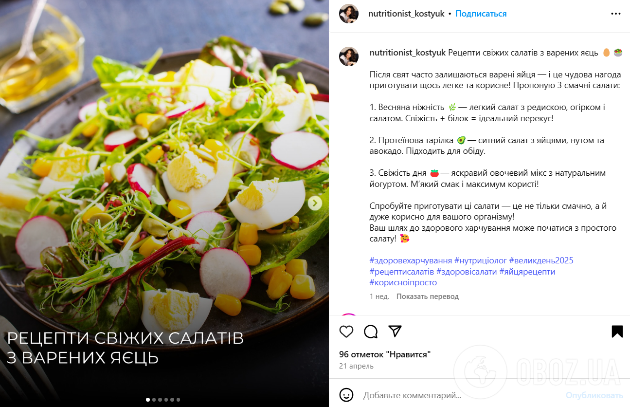
Task: Select the second carousel indicator dot
Action: [154, 400]
